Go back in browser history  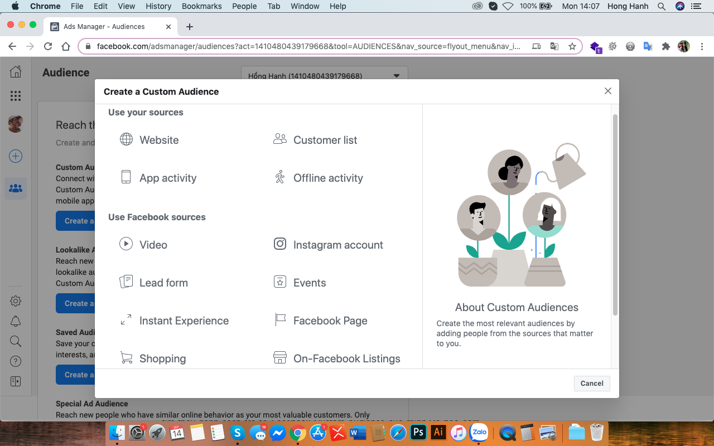click(12, 46)
